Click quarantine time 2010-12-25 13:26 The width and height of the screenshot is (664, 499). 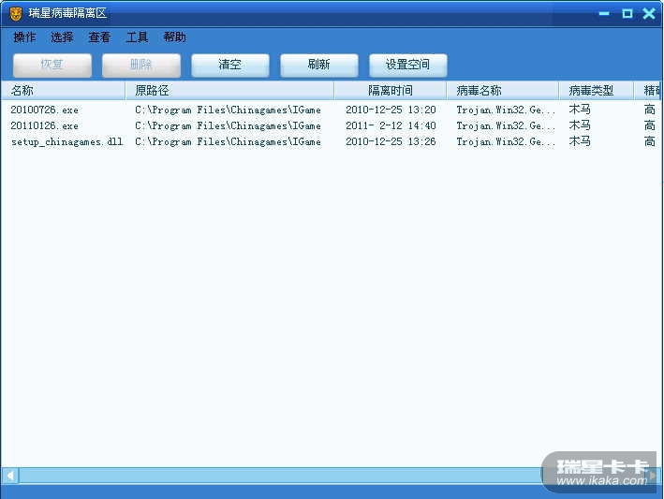point(391,141)
